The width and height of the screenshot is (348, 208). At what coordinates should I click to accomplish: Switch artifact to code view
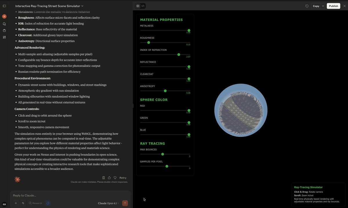pyautogui.click(x=143, y=6)
